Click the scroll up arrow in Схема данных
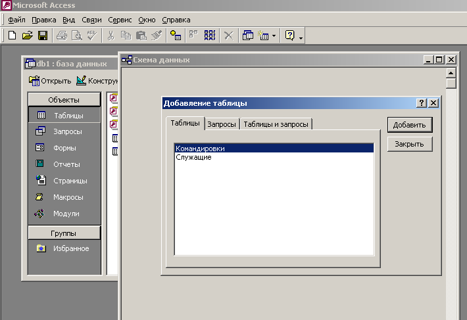 point(451,73)
